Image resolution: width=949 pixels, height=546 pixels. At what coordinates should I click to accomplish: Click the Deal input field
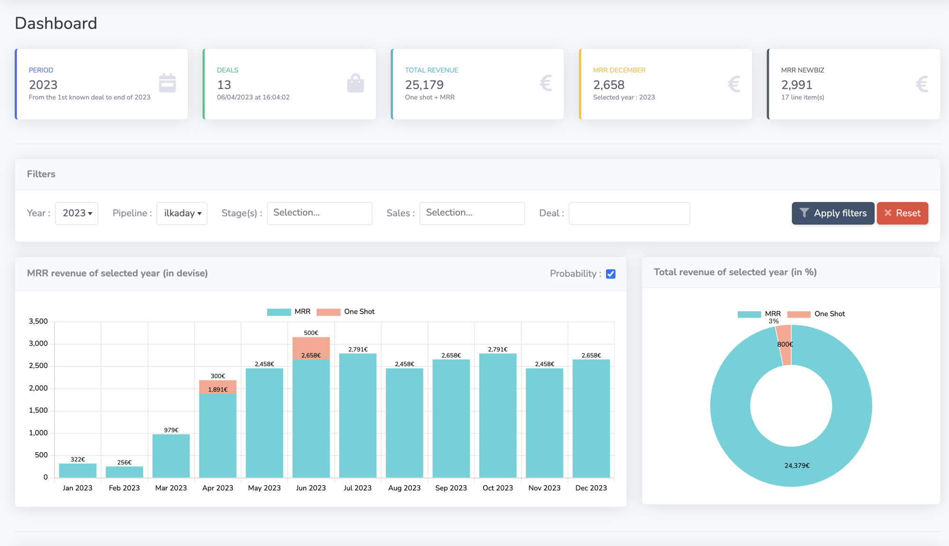[x=628, y=213]
